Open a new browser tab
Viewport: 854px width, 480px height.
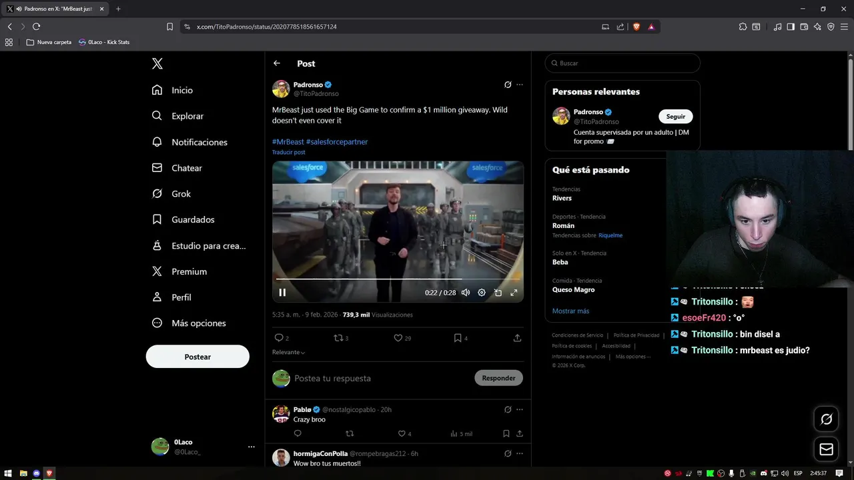(x=118, y=9)
